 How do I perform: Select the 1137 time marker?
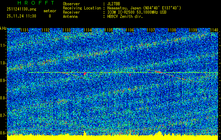[x=151, y=30]
